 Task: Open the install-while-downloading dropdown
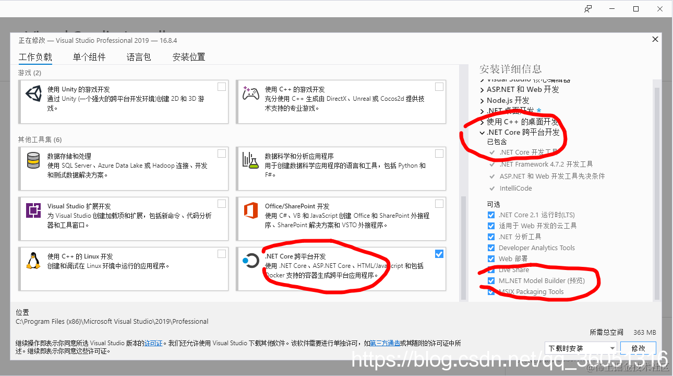pos(581,348)
